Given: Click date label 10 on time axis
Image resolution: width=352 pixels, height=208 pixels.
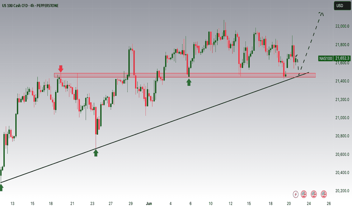Looking at the screenshot, I should point(210,203).
